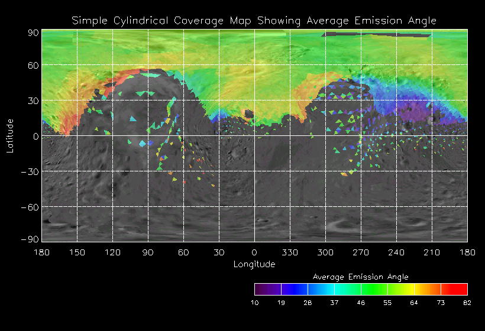
Task: Select the "120" longitude tick label
Action: pyautogui.click(x=112, y=252)
